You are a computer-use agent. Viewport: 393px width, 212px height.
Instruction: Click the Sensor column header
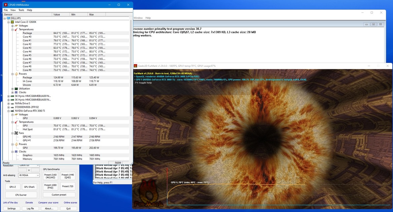(28, 14)
